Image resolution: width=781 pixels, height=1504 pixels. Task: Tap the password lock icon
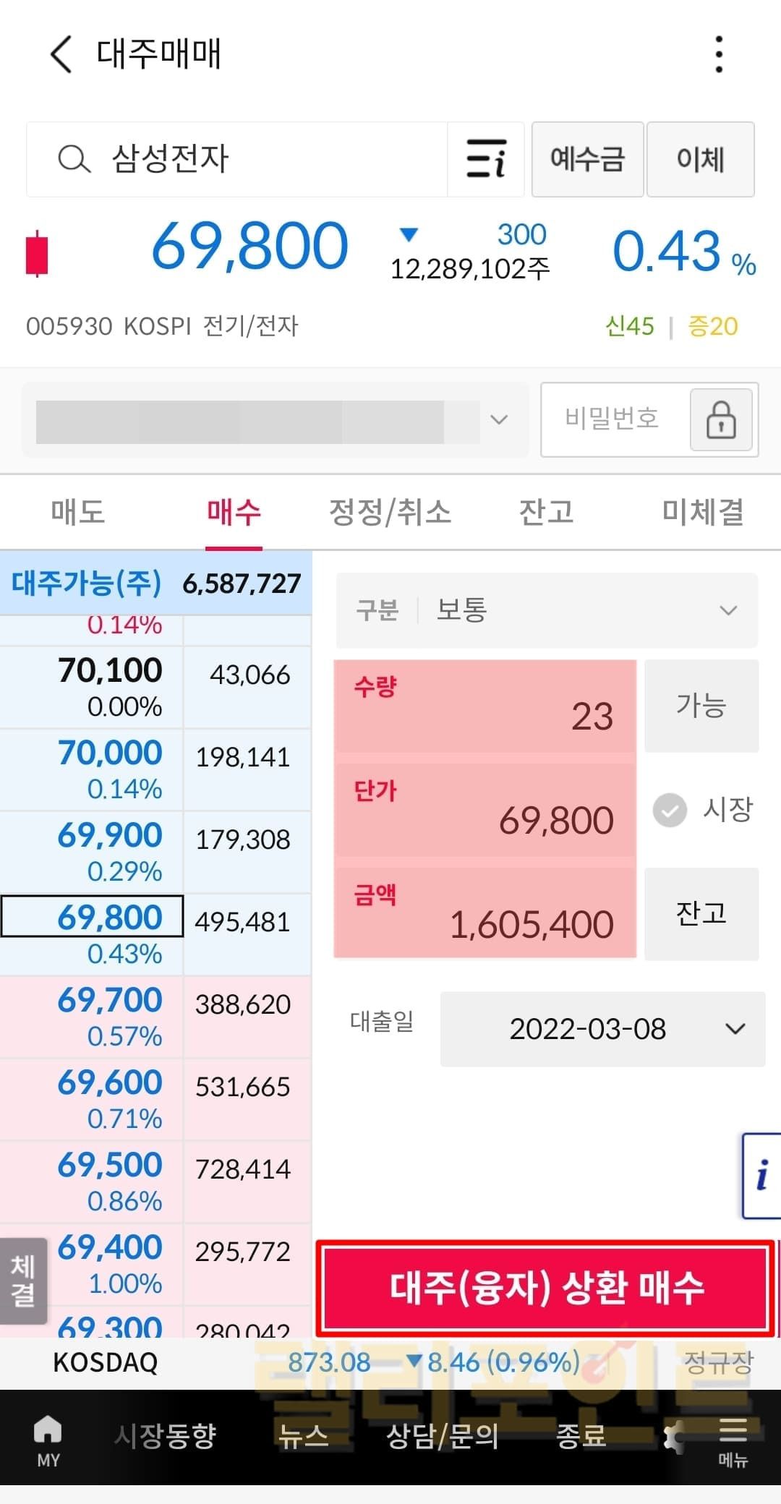tap(720, 420)
